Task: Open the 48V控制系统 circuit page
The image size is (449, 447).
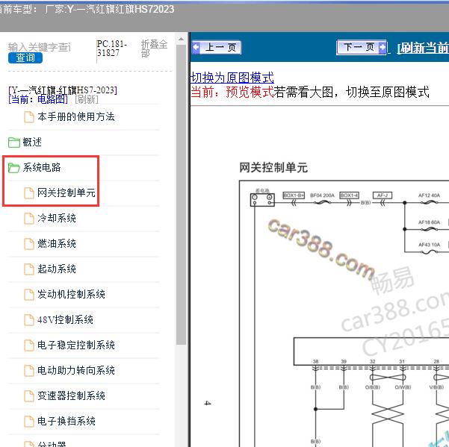Action: (65, 319)
